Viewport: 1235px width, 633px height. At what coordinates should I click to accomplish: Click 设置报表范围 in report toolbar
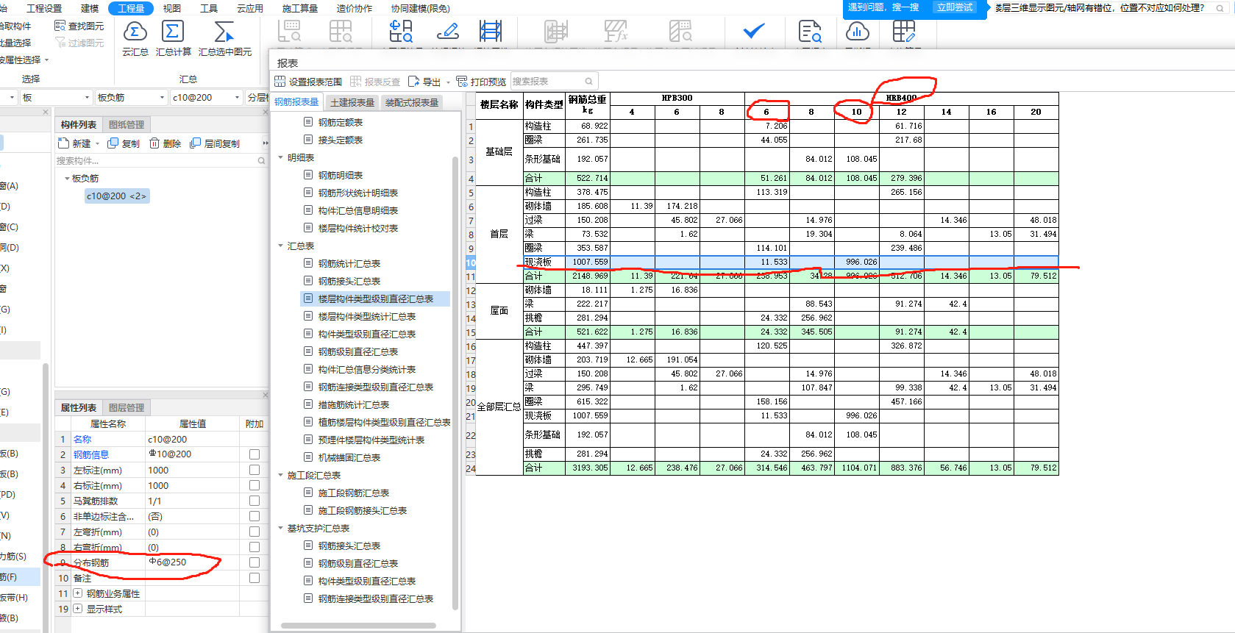308,82
